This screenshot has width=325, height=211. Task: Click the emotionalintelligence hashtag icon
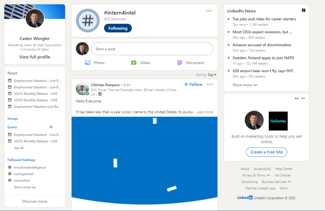(10, 167)
